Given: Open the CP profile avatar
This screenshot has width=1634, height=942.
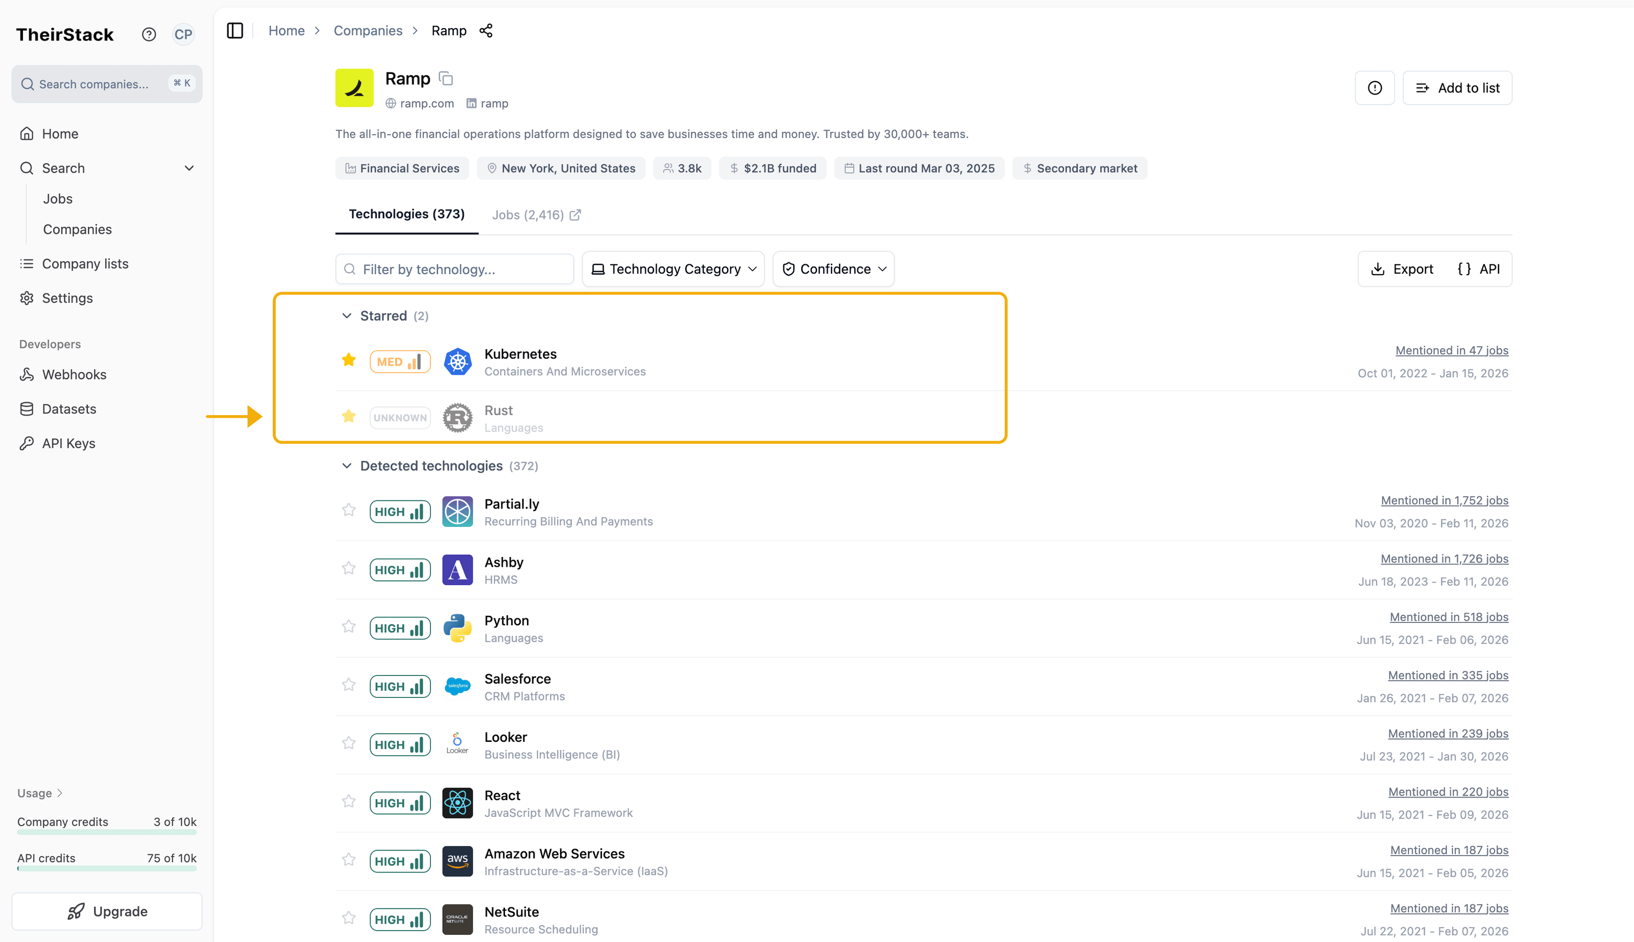Looking at the screenshot, I should click(x=183, y=34).
